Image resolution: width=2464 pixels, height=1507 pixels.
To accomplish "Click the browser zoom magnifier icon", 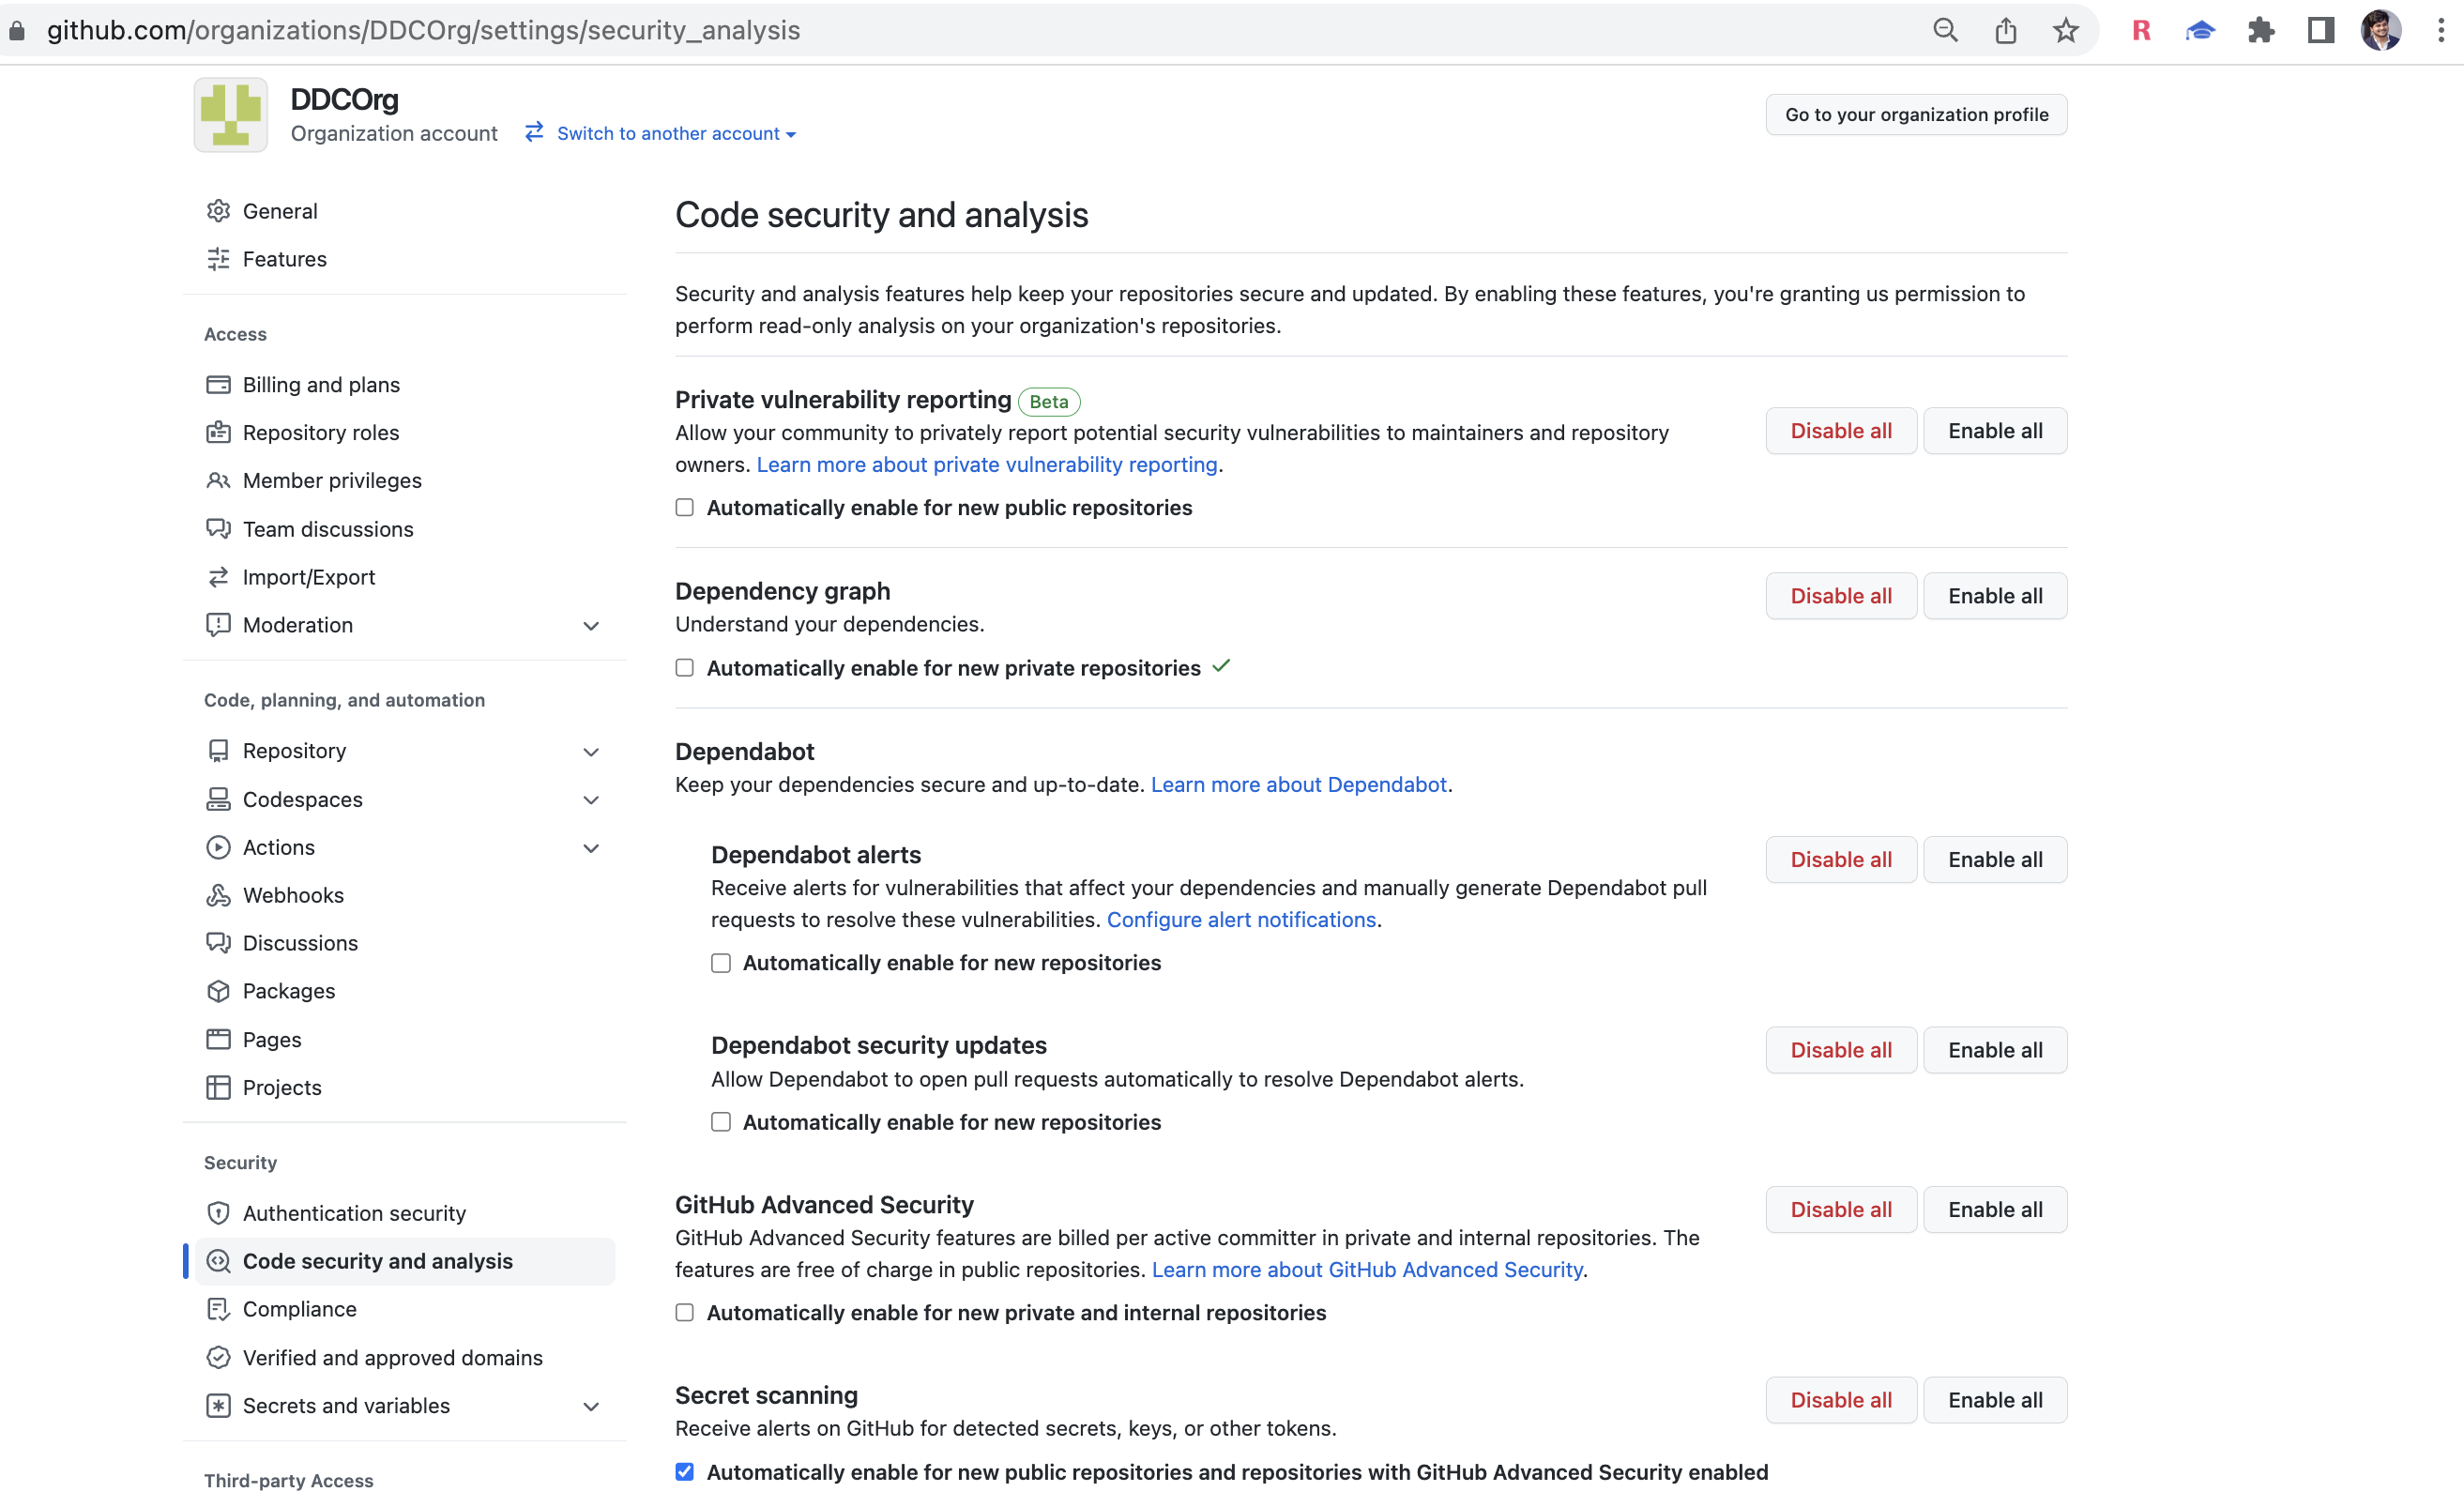I will click(x=1945, y=30).
